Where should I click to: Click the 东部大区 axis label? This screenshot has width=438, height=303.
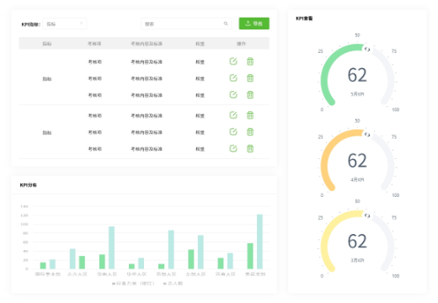196,274
